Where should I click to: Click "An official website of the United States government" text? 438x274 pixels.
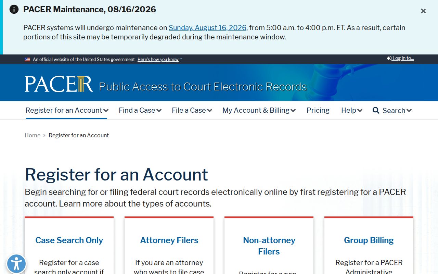[84, 59]
